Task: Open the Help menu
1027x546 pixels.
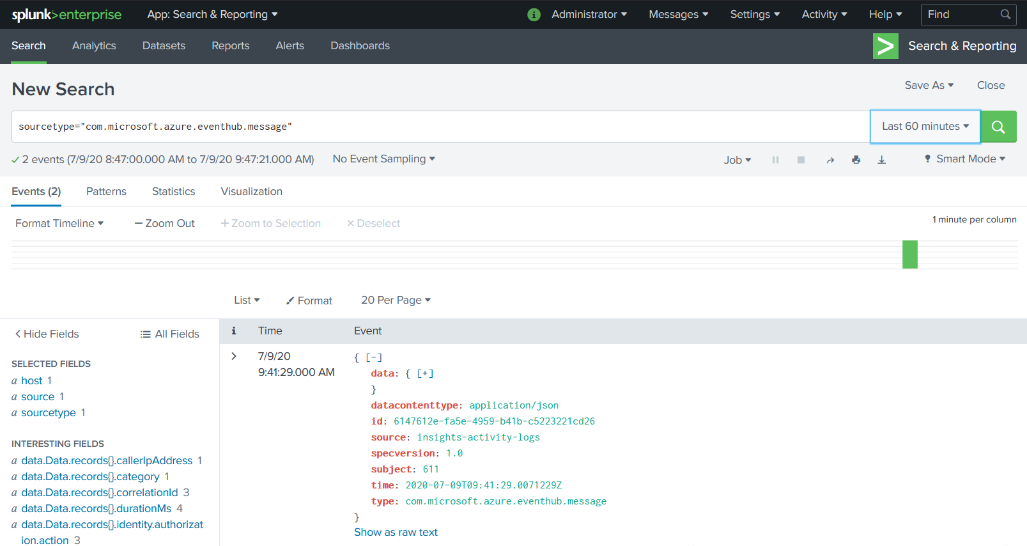Action: tap(885, 14)
